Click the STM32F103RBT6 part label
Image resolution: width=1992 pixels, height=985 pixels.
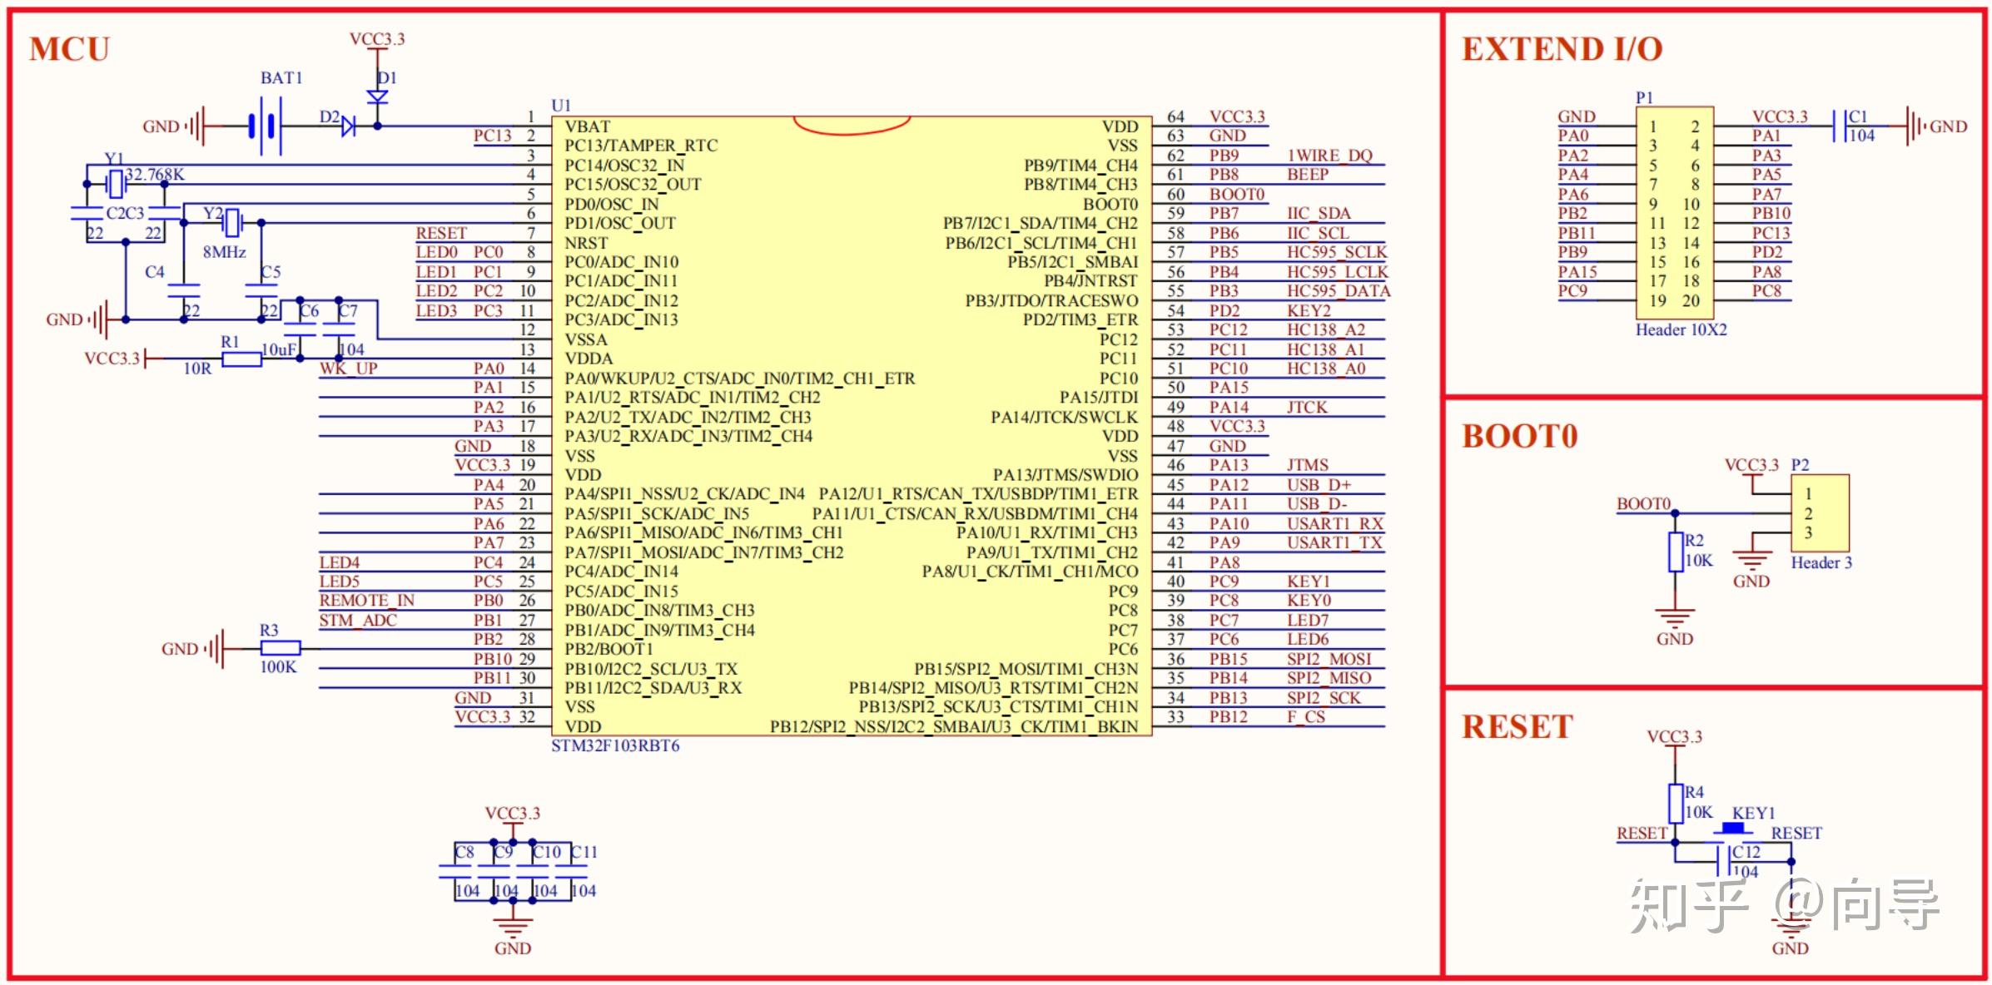click(615, 746)
